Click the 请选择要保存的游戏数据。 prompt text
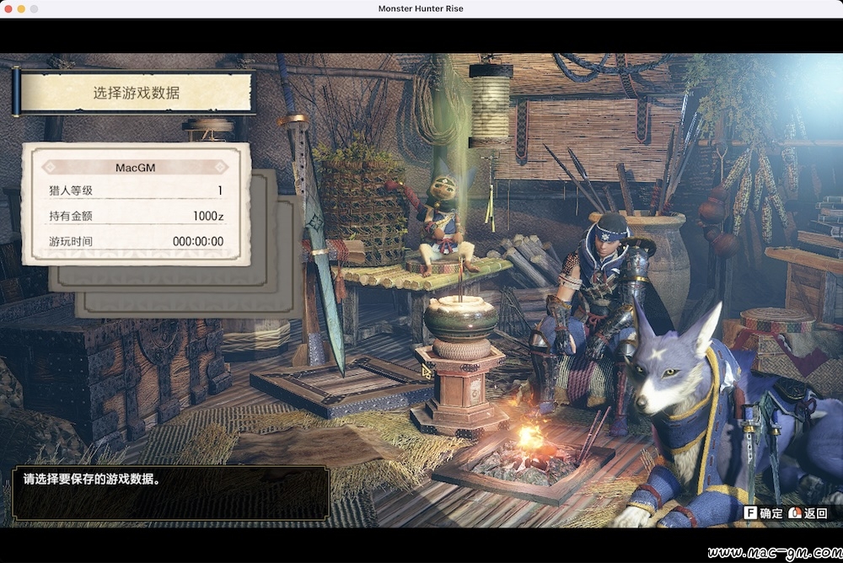Viewport: 843px width, 563px height. (92, 479)
